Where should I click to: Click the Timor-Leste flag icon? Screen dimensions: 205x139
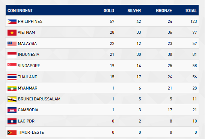click(x=12, y=133)
